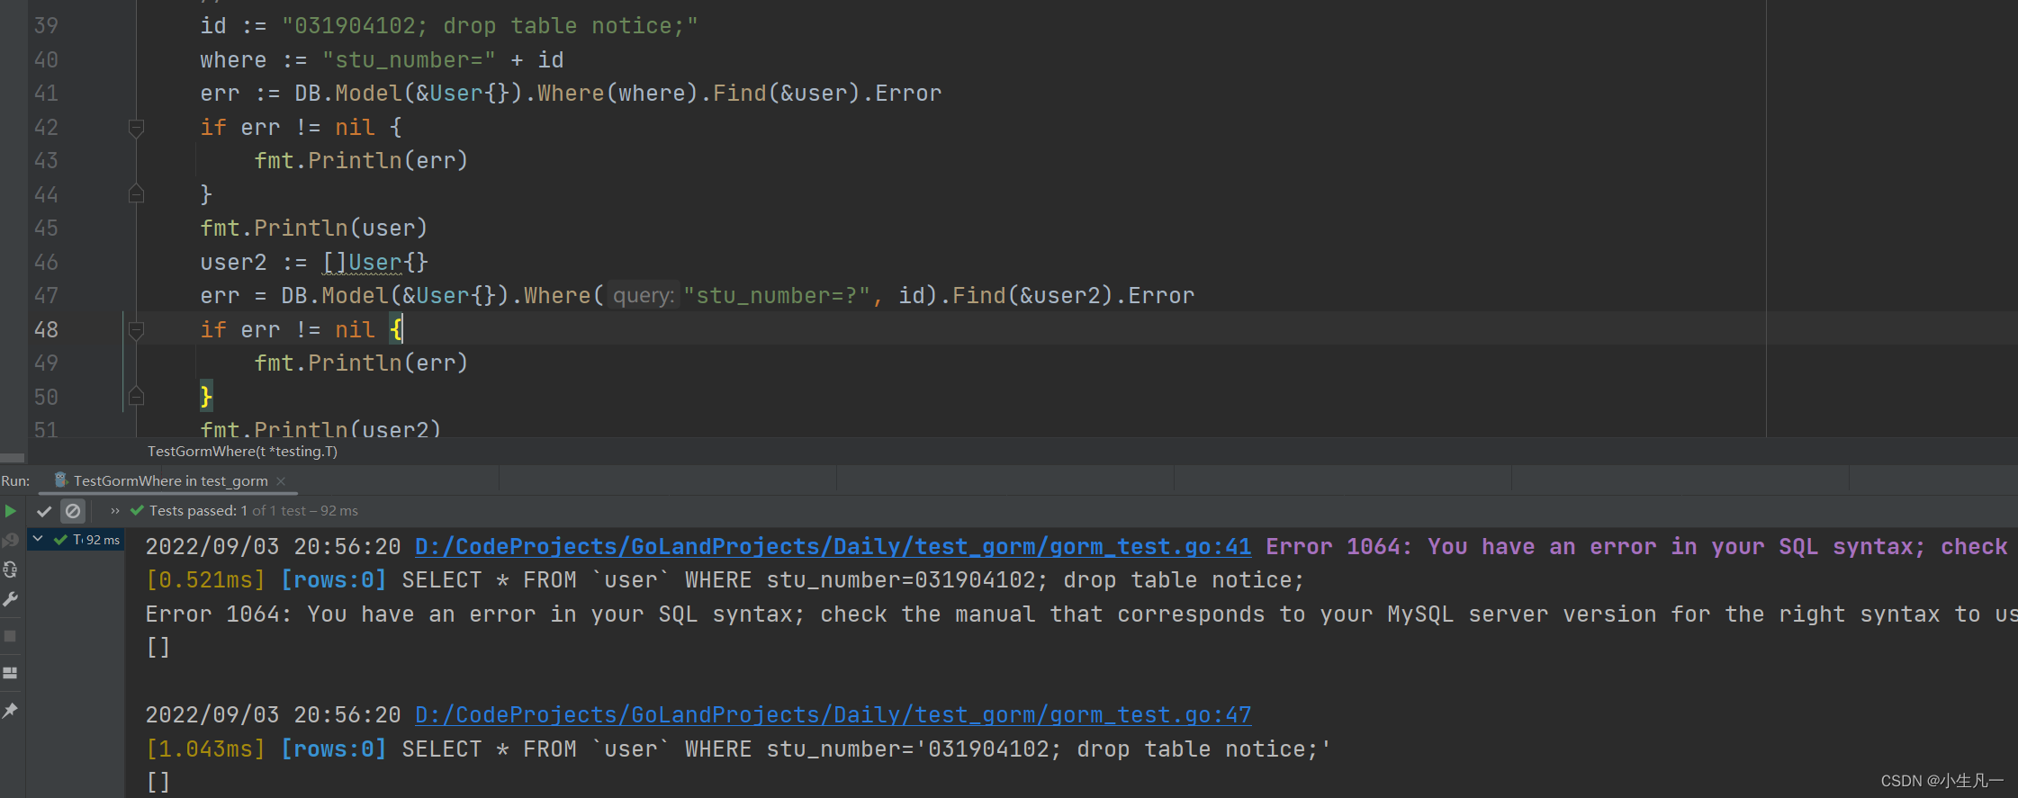
Task: Click line number 47 in gutter
Action: [46, 296]
